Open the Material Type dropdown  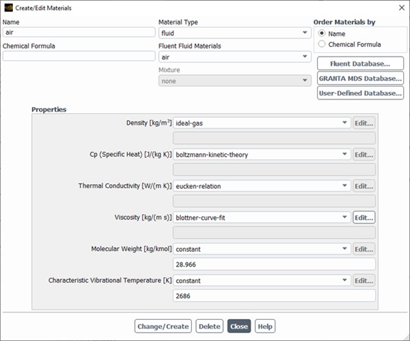tap(235, 33)
